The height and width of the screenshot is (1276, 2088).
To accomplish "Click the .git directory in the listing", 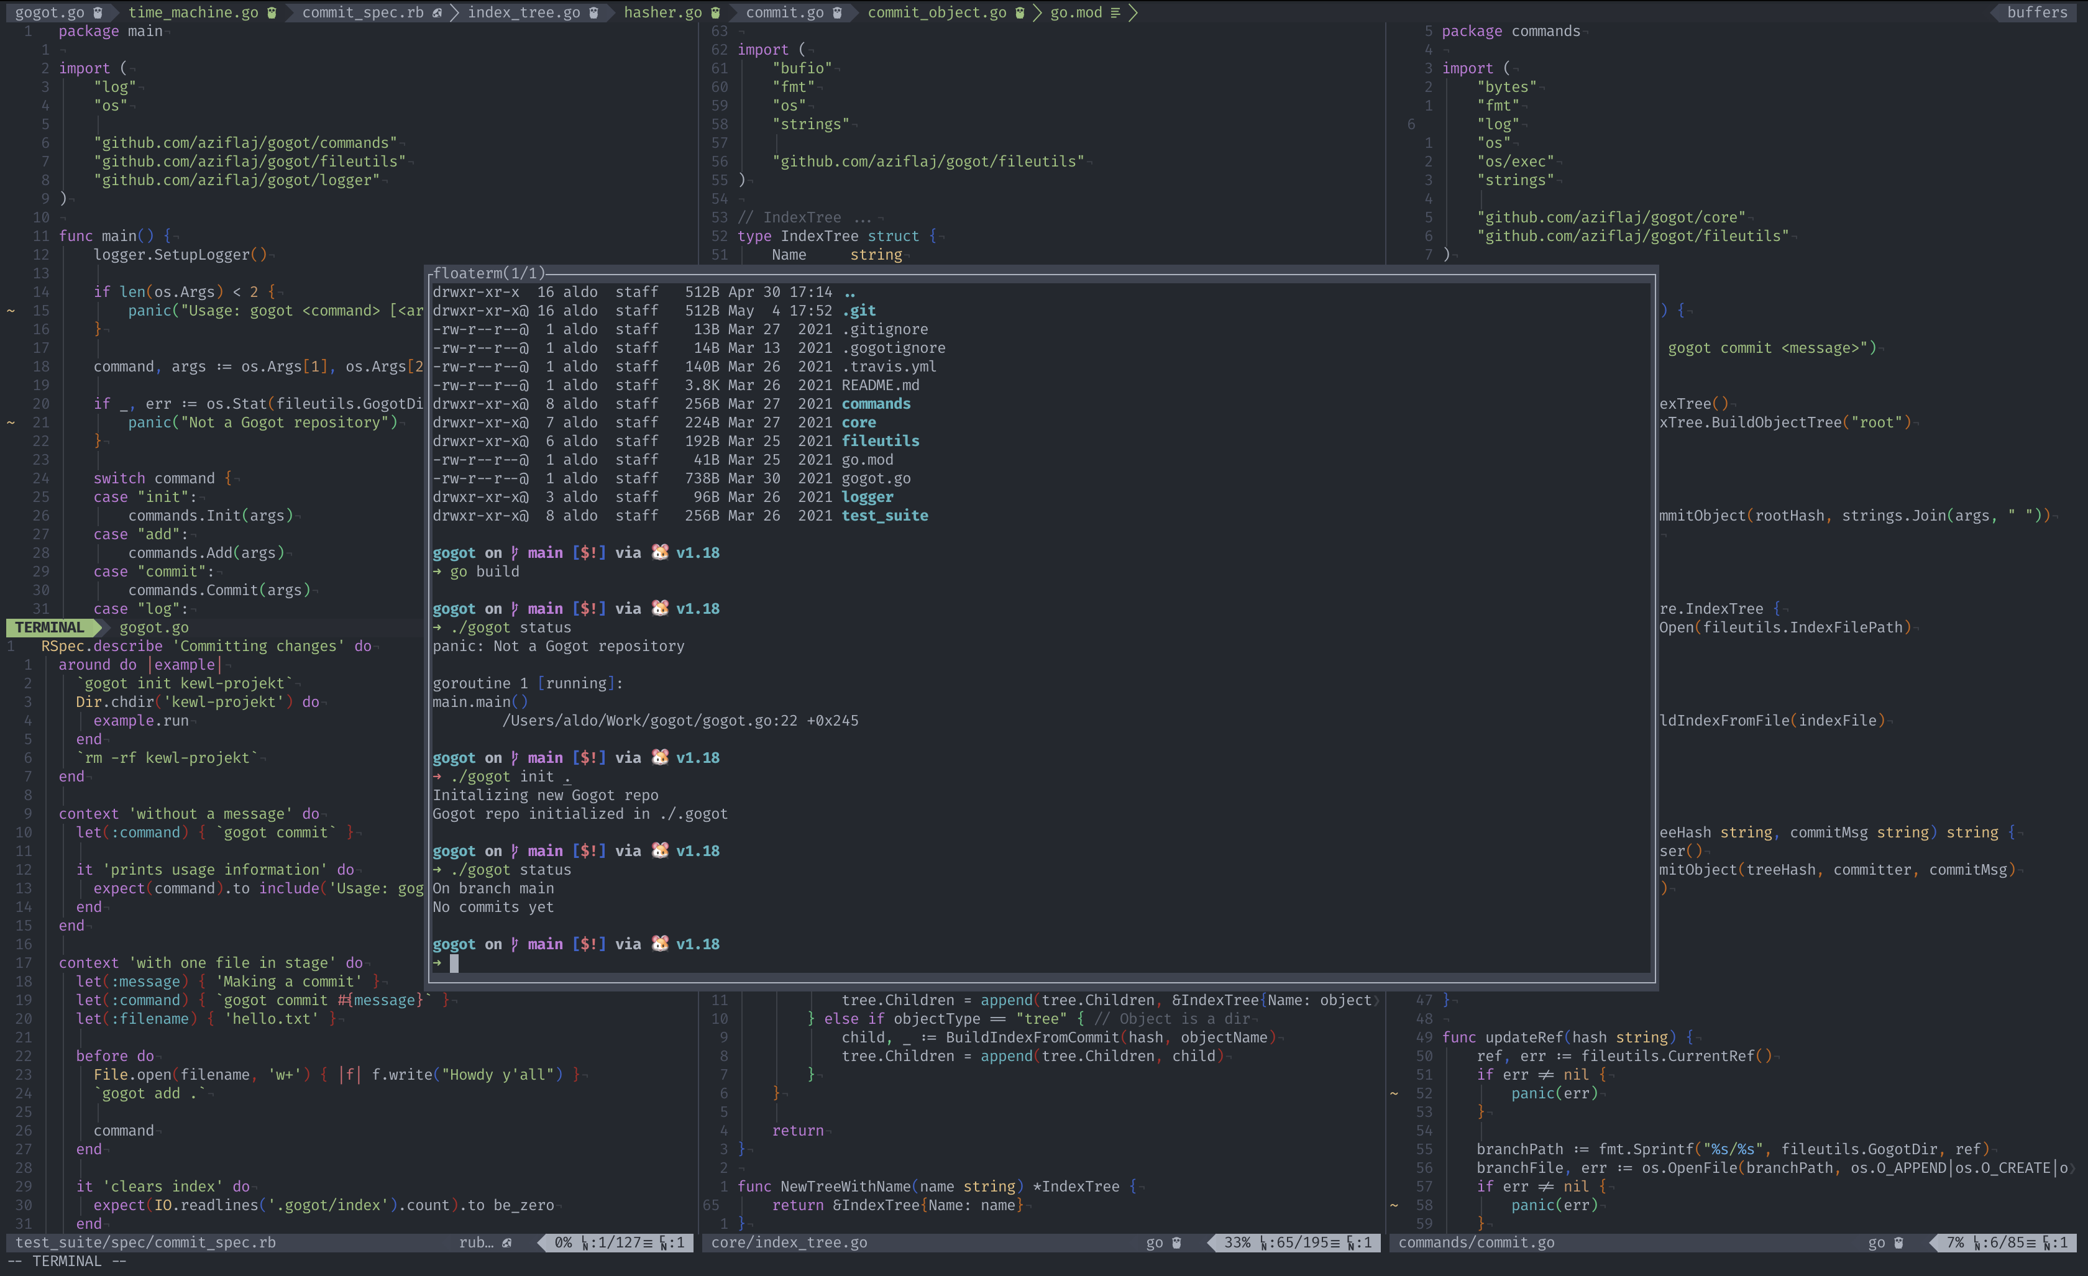I will (x=858, y=310).
